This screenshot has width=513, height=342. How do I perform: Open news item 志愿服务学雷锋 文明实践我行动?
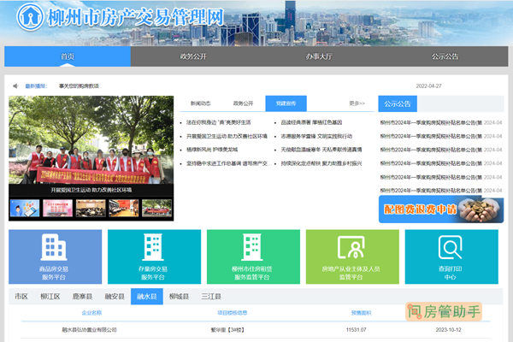point(316,136)
